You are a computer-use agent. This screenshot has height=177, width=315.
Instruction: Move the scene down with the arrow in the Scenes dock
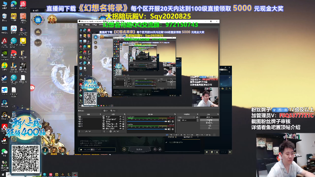point(90,131)
